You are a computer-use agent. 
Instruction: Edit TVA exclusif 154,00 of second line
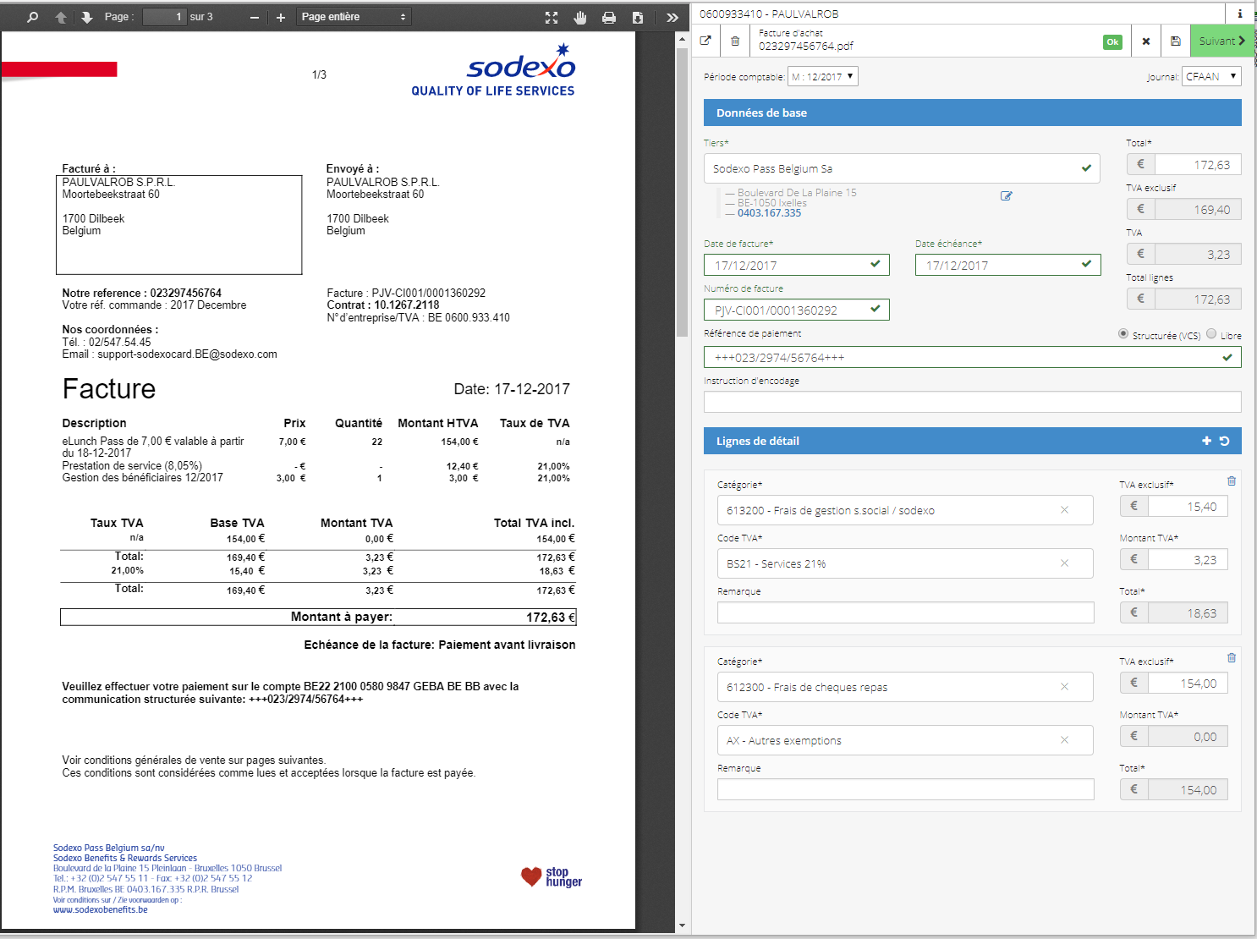coord(1188,683)
